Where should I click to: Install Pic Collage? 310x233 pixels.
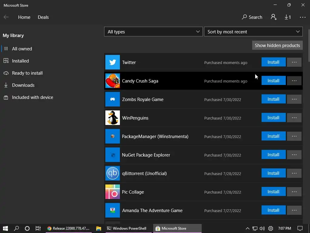pyautogui.click(x=273, y=192)
